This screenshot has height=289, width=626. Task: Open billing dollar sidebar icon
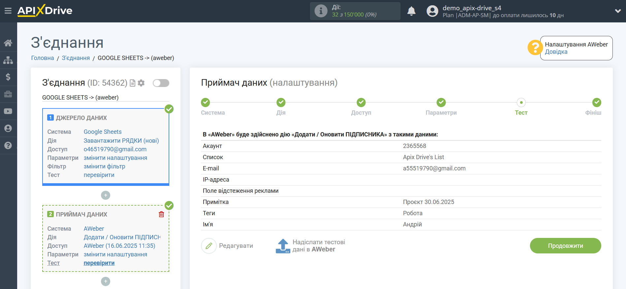pos(8,77)
